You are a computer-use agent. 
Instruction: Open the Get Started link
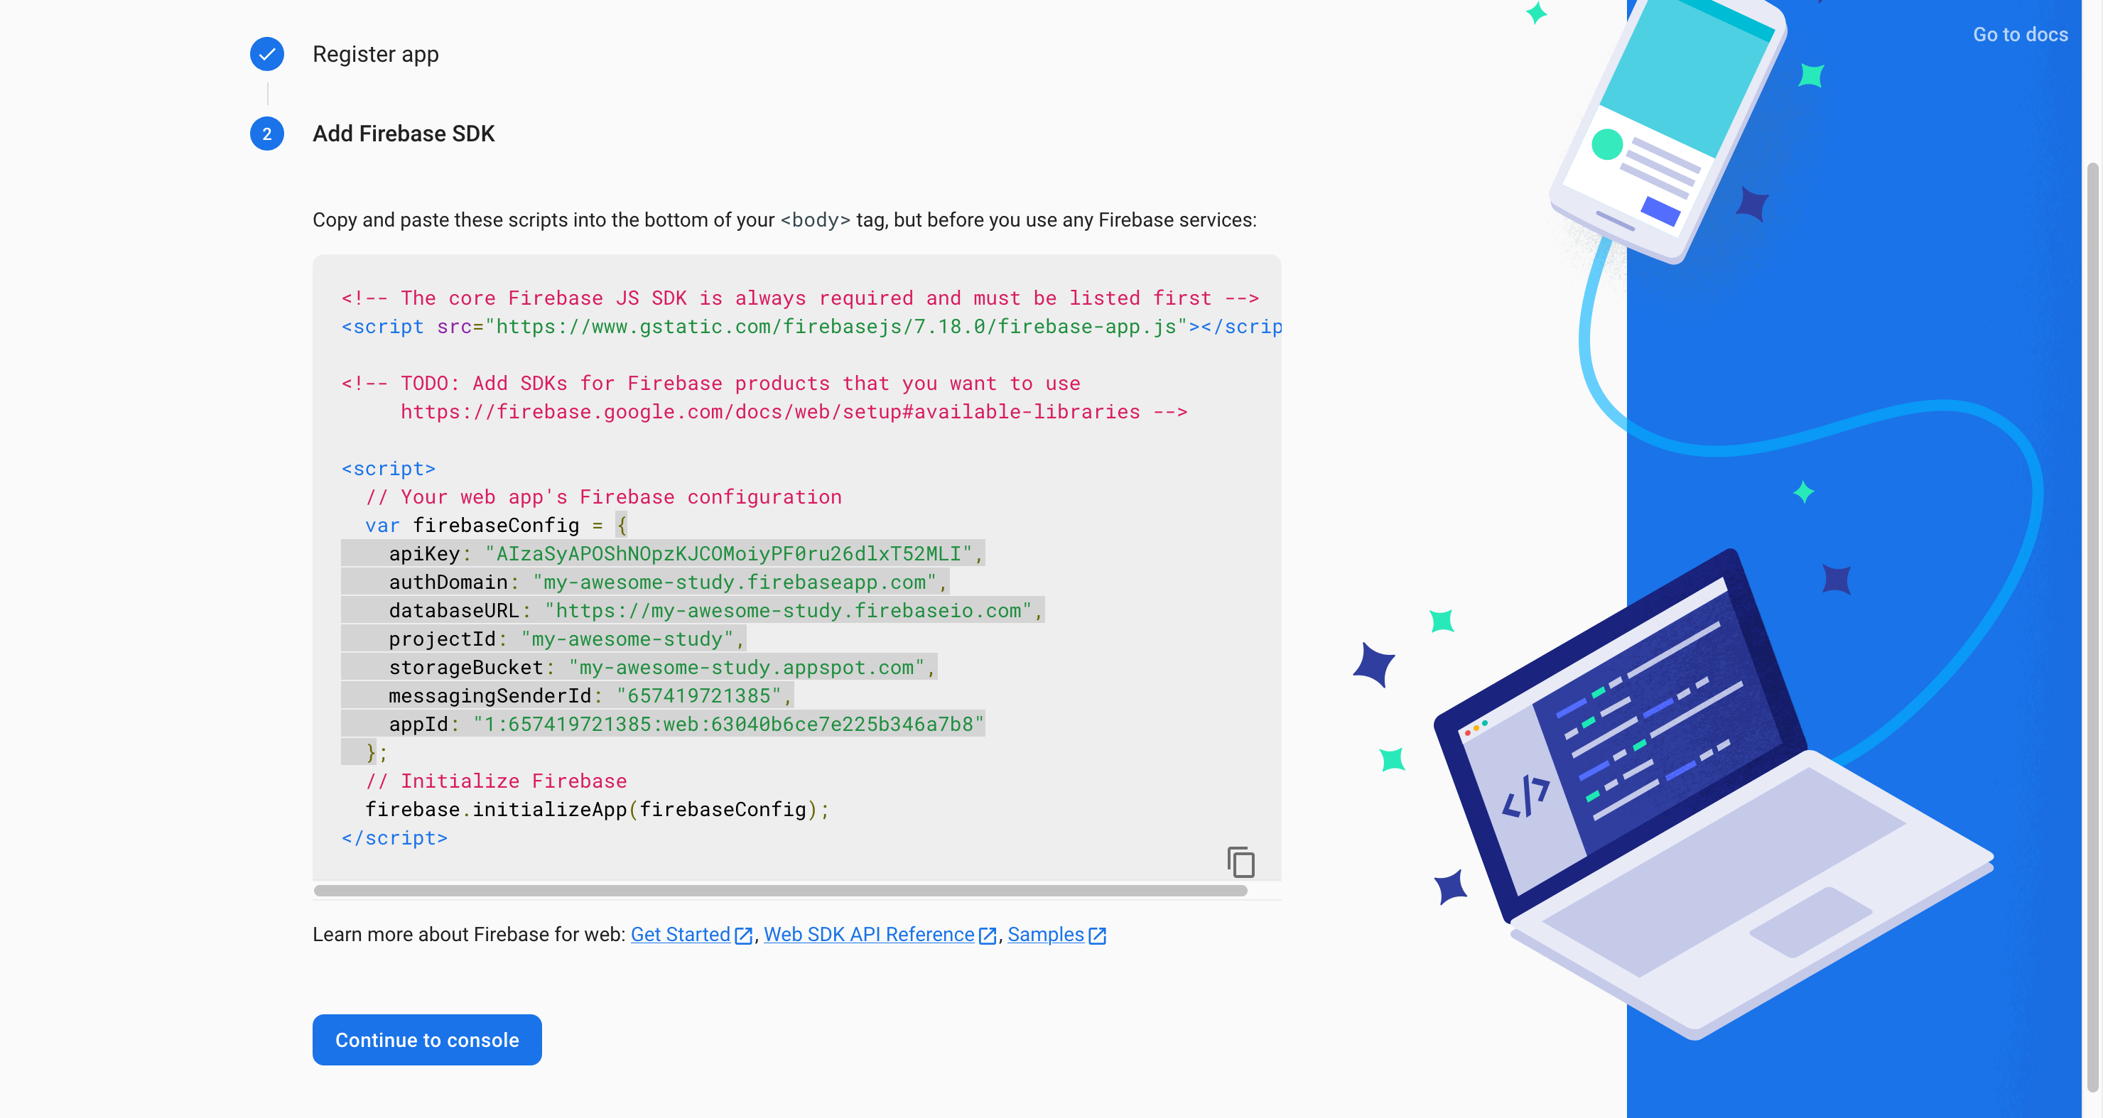click(680, 934)
